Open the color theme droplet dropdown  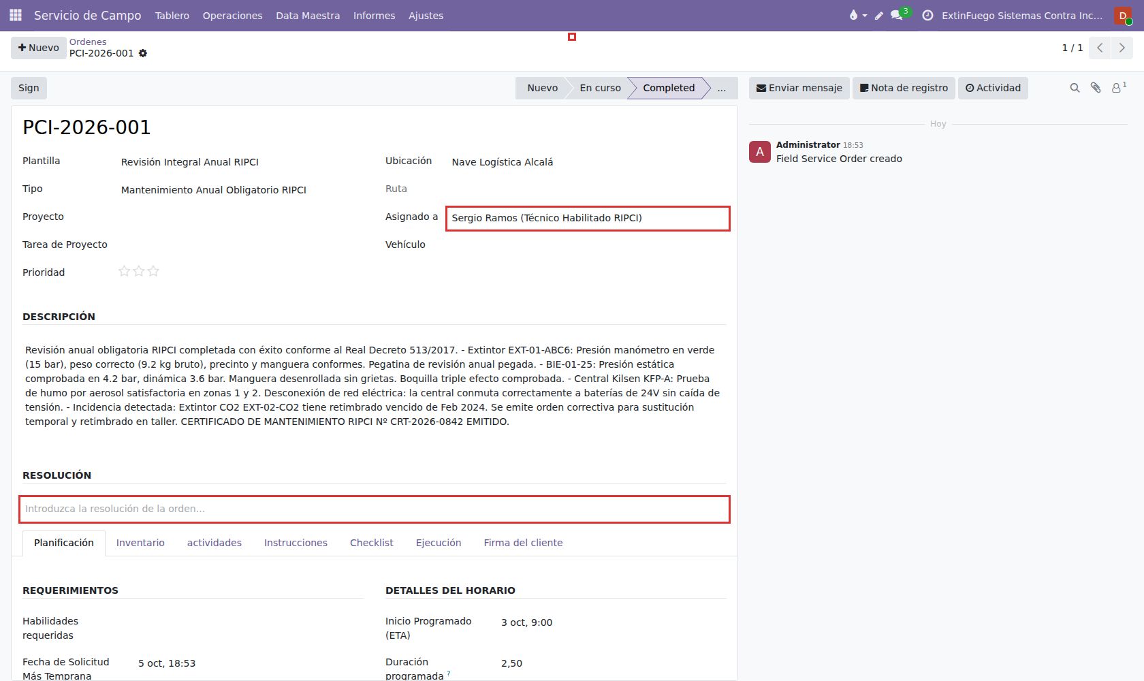click(x=857, y=15)
